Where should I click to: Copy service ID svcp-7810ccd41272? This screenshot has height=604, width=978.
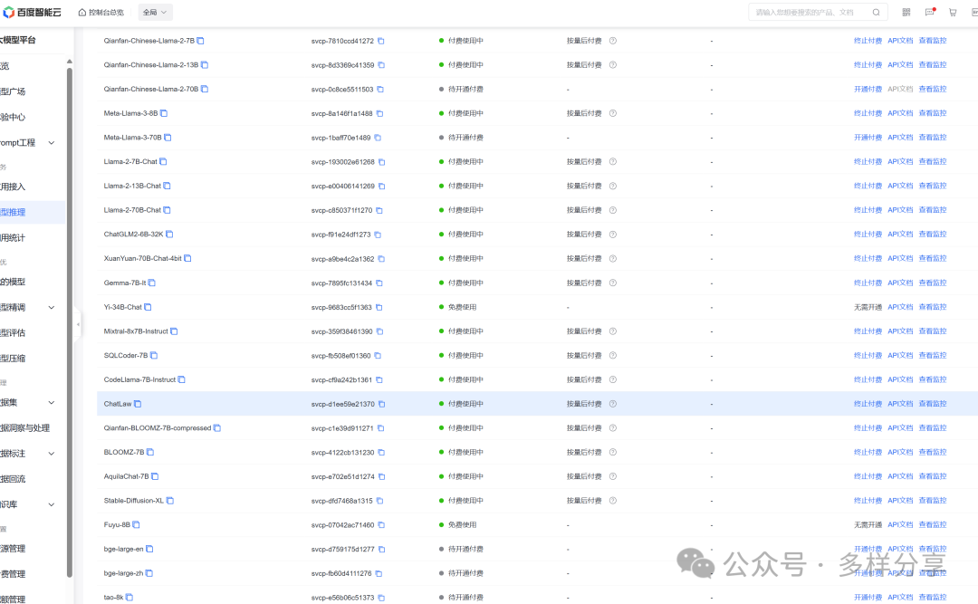tap(381, 41)
